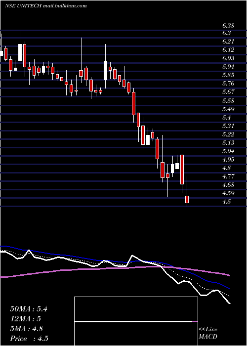This screenshot has height=346, width=247.
Task: Click the 5MA : 4.8 indicator text
Action: (x=26, y=329)
